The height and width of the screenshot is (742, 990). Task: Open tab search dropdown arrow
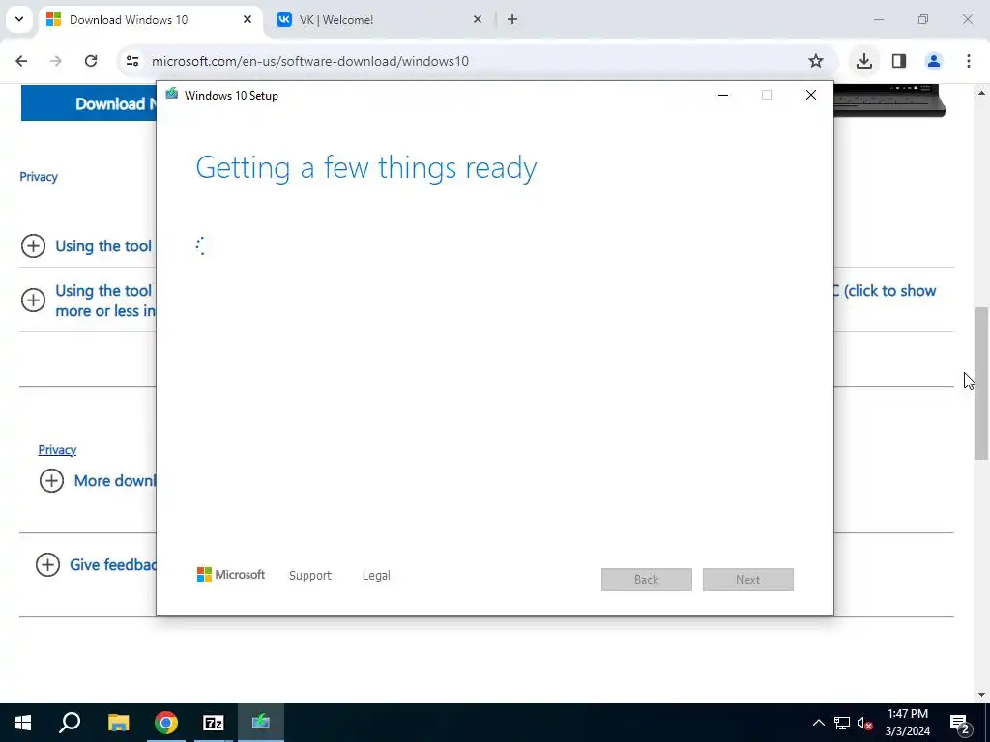click(19, 19)
